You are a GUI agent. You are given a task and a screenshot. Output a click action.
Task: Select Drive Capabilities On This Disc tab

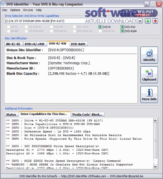45,114
